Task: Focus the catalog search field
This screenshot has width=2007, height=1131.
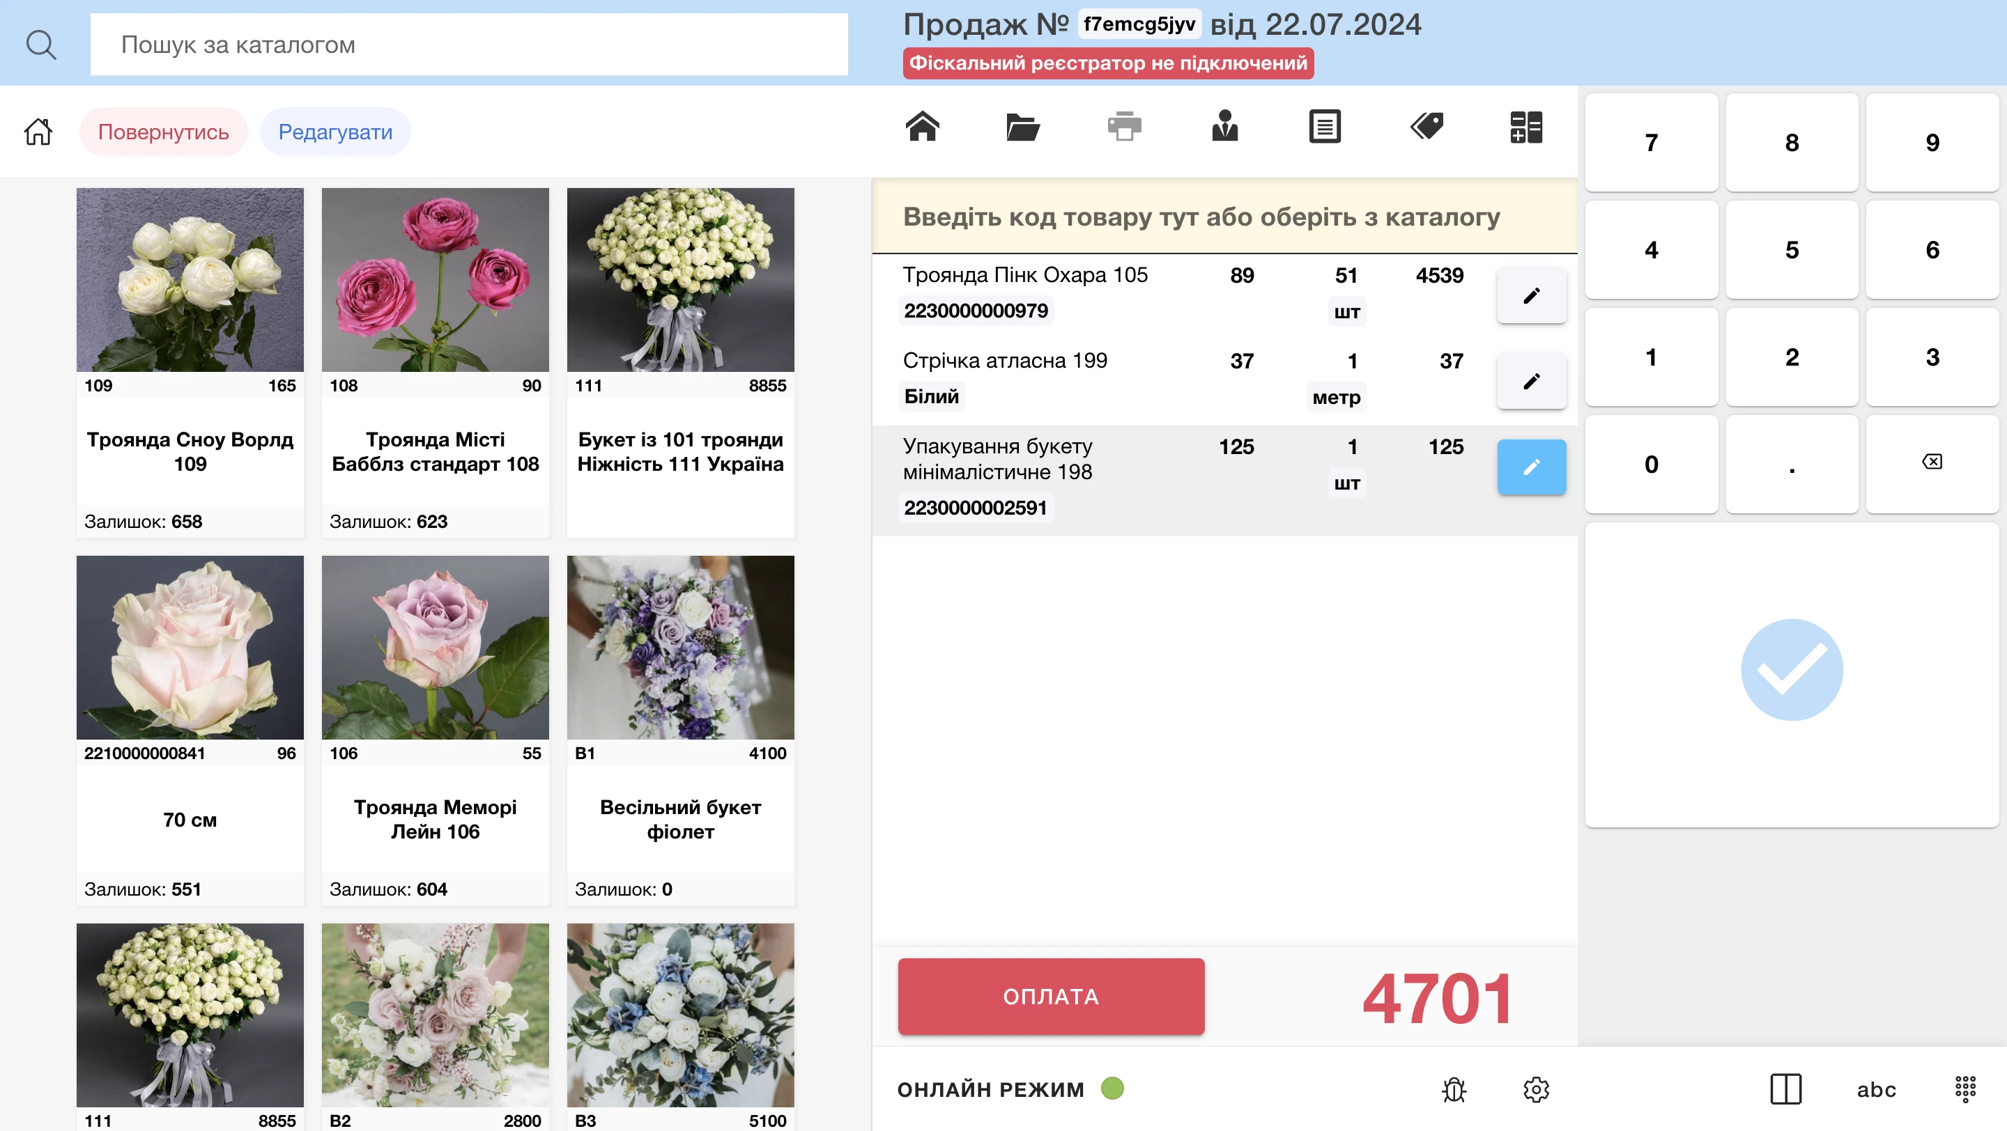Action: 468,45
